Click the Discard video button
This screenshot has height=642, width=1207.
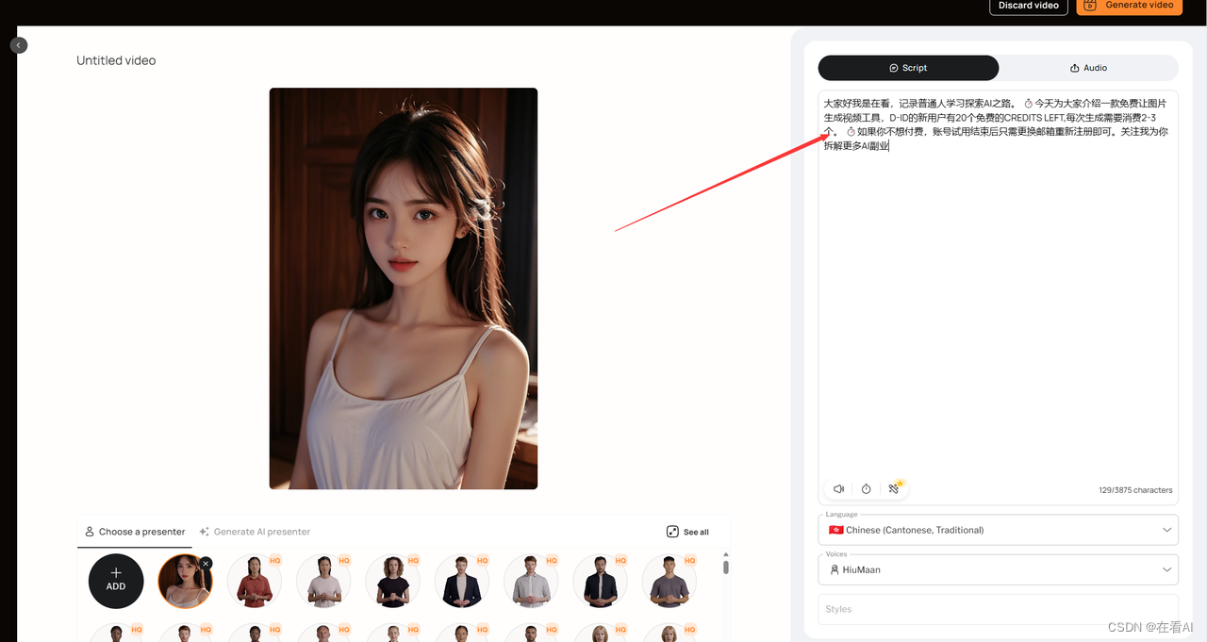pyautogui.click(x=1028, y=6)
